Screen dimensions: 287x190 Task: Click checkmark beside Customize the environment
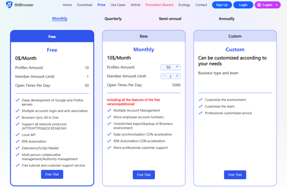[x=200, y=100]
